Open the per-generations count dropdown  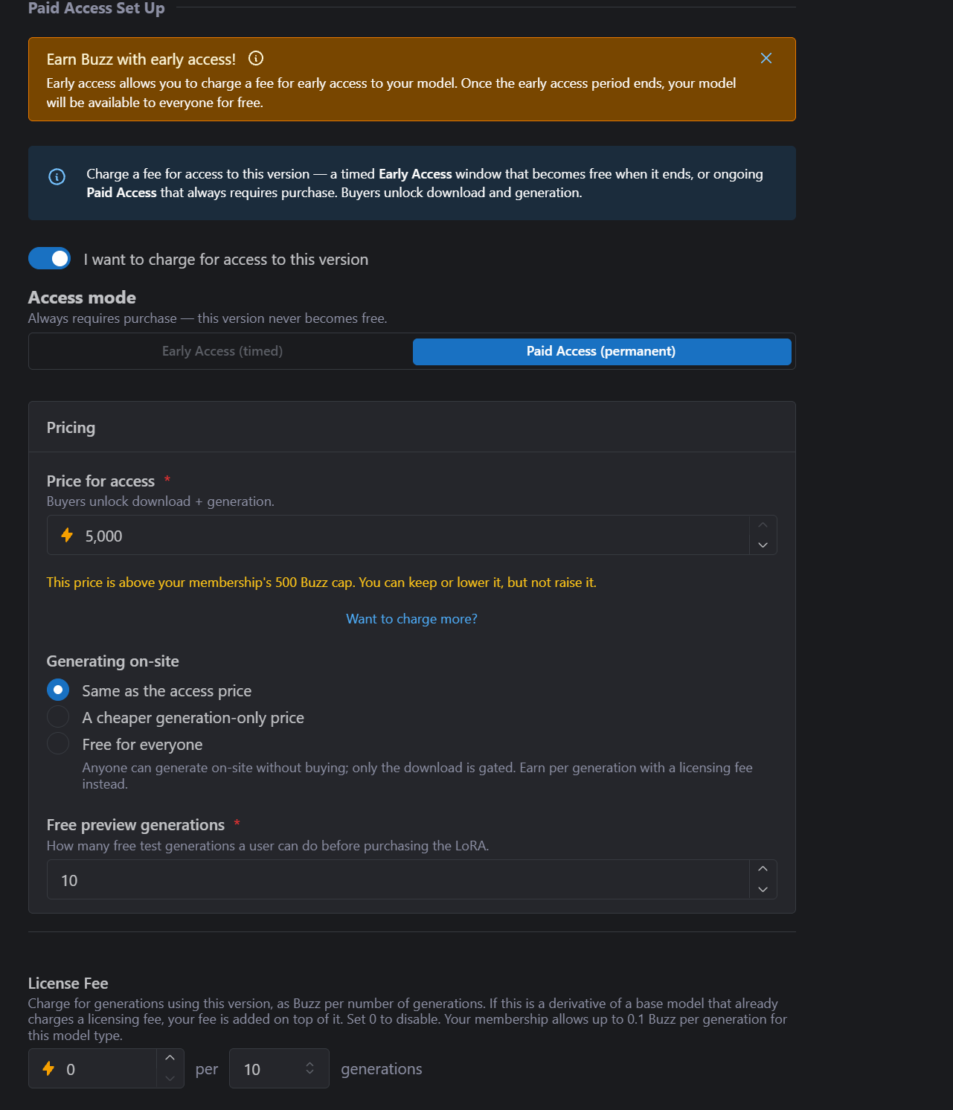pos(279,1068)
